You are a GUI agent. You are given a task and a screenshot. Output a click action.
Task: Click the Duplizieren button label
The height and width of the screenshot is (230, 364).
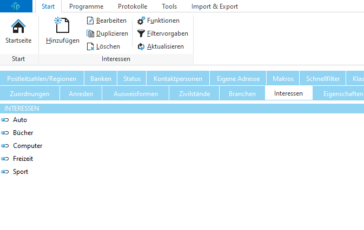click(x=112, y=33)
